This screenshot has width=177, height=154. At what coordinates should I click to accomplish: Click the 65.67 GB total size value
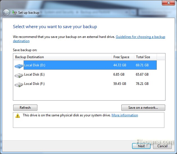pos(142,74)
